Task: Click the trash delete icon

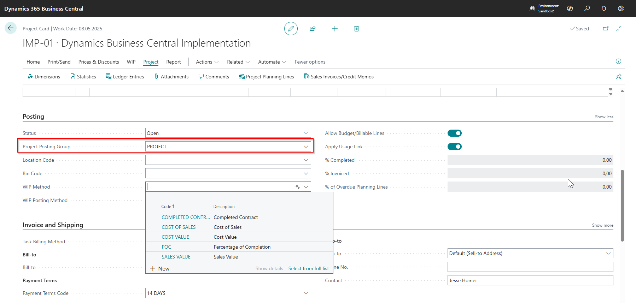Action: 356,29
